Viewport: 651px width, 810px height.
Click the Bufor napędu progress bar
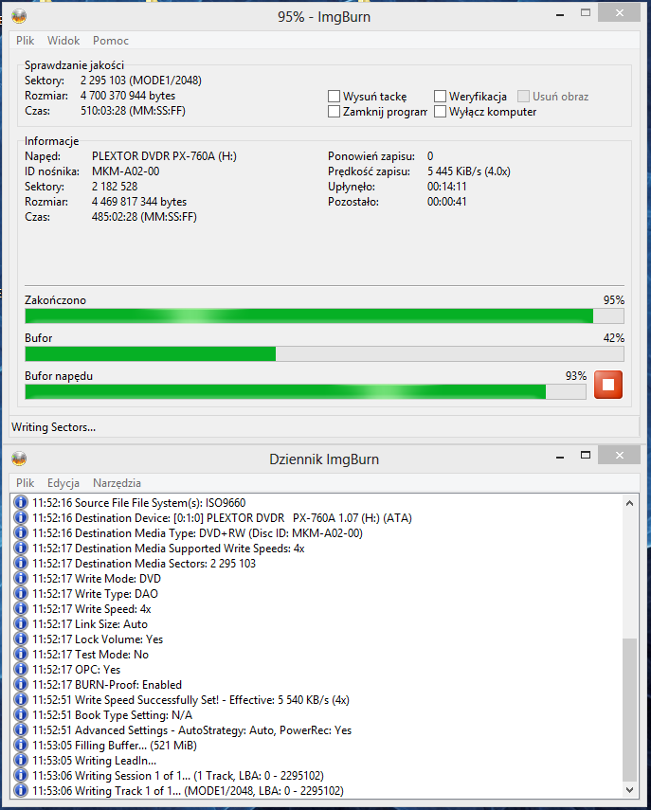(305, 391)
